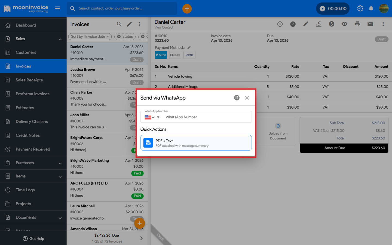Click the email invoice icon

[x=370, y=24]
